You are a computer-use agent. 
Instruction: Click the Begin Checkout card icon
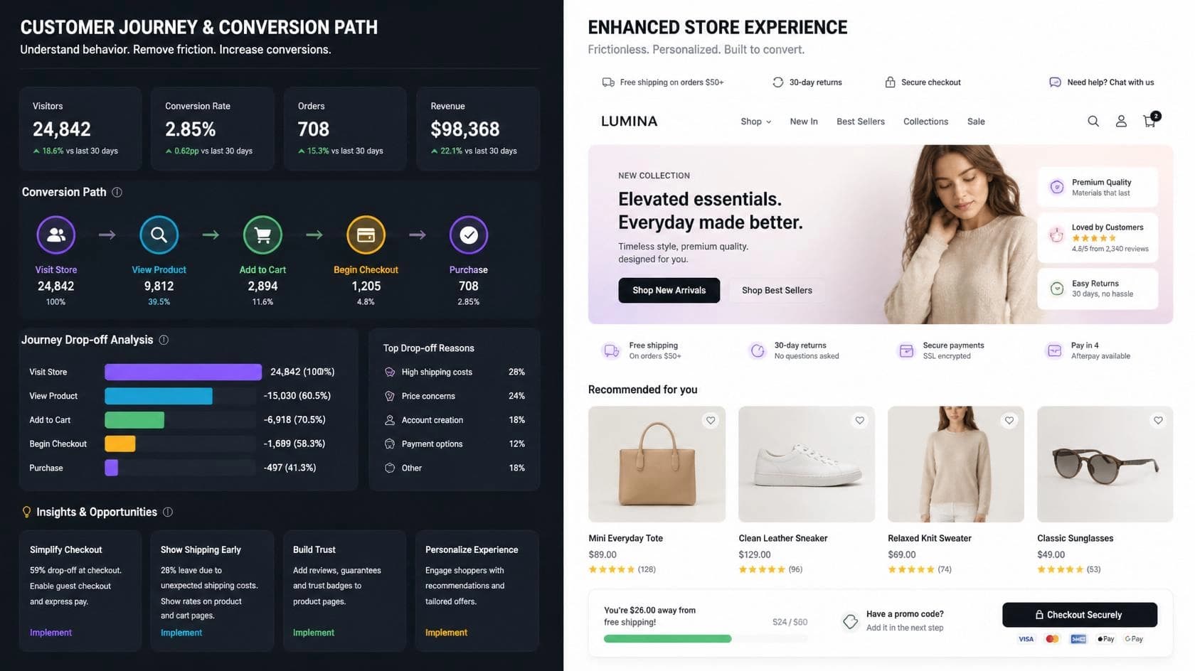point(366,235)
